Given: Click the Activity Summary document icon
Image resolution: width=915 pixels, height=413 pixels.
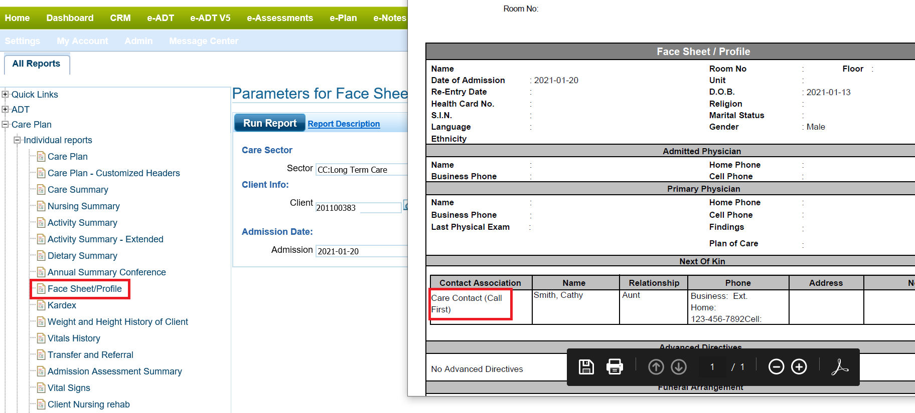Looking at the screenshot, I should (41, 223).
